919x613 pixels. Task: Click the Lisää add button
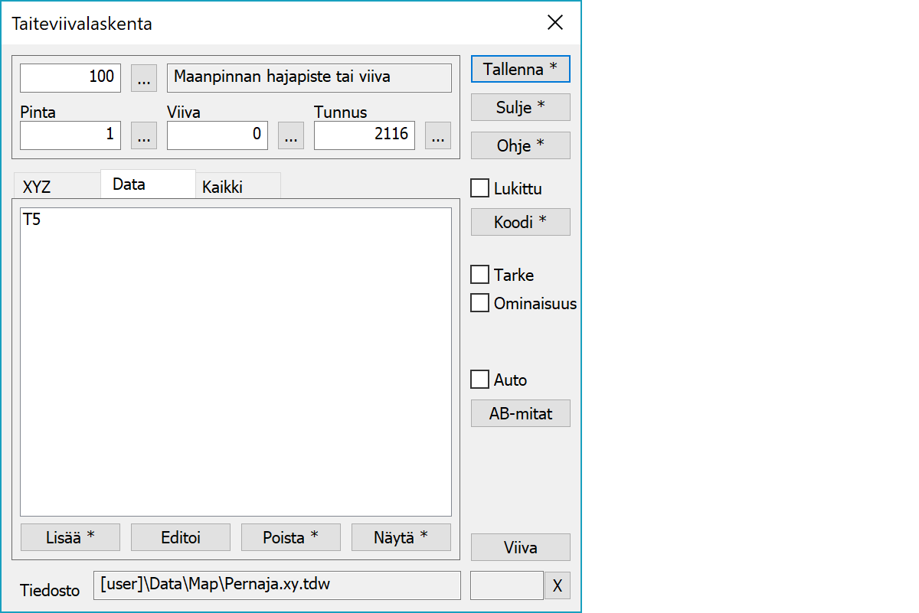click(70, 537)
